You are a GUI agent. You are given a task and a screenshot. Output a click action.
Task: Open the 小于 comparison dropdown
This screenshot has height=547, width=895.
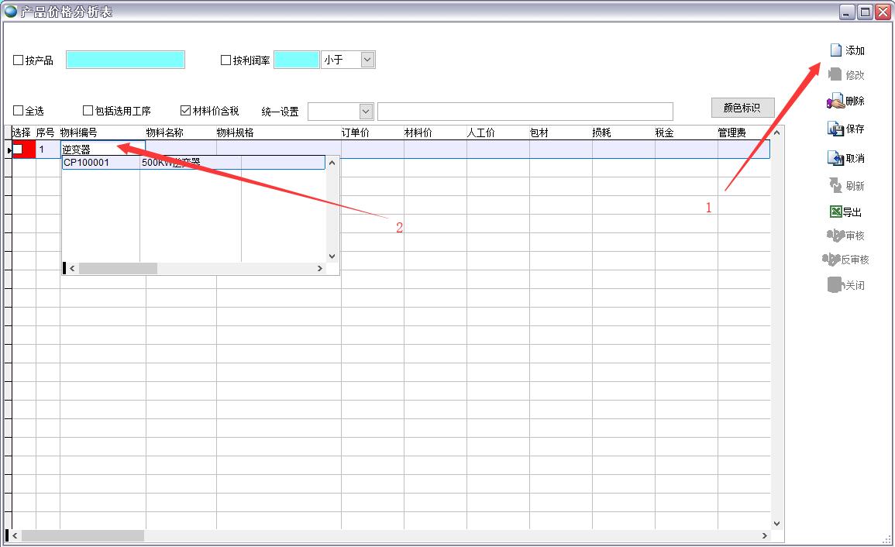pyautogui.click(x=368, y=60)
